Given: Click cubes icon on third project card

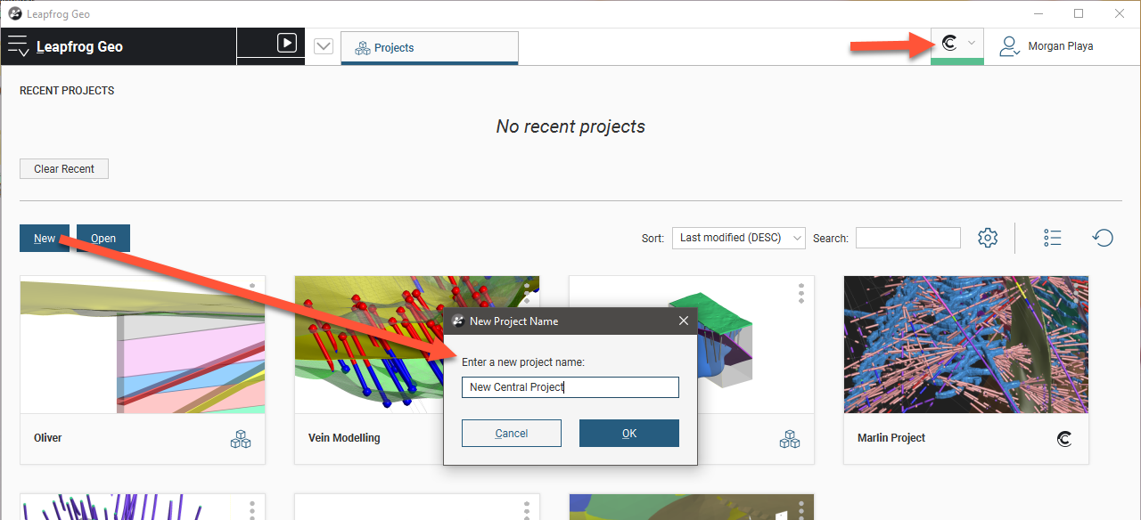Looking at the screenshot, I should click(x=790, y=438).
